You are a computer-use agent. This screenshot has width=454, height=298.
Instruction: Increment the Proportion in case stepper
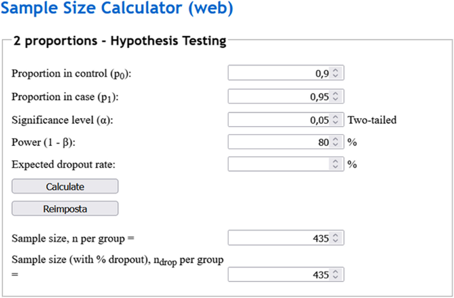[x=335, y=94]
